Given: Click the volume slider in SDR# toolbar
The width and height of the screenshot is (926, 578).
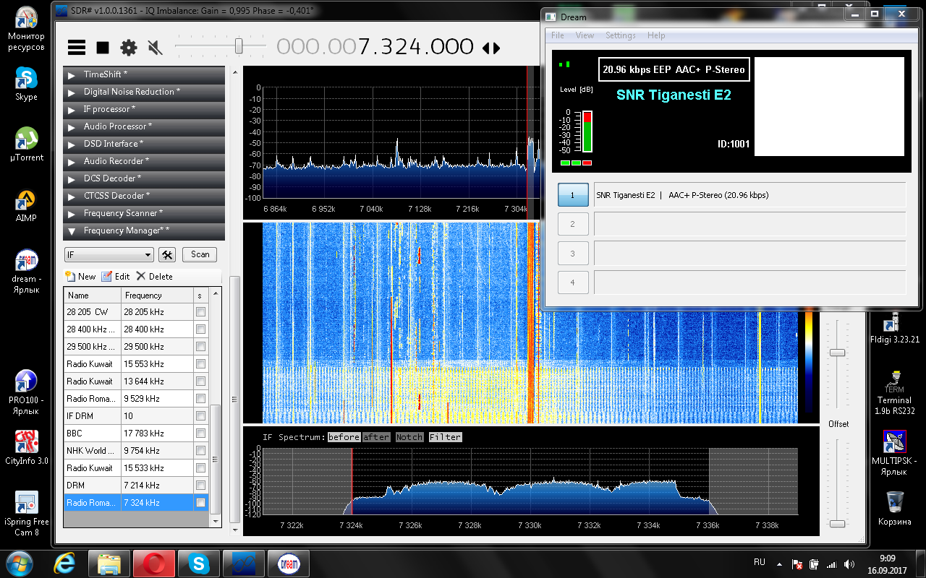Looking at the screenshot, I should point(238,46).
